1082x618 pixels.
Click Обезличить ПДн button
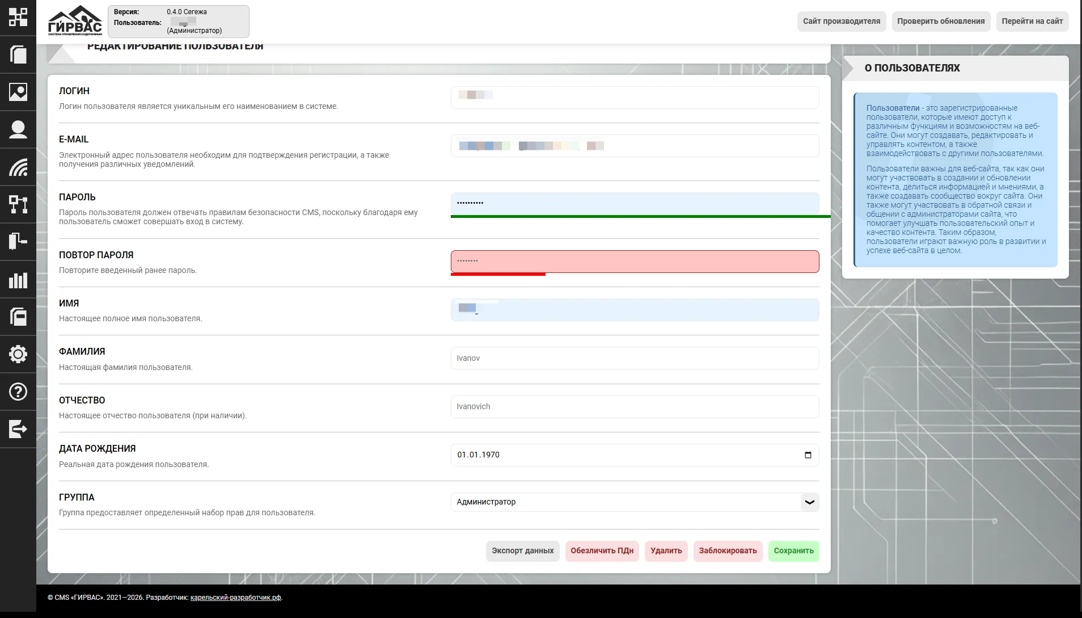602,551
